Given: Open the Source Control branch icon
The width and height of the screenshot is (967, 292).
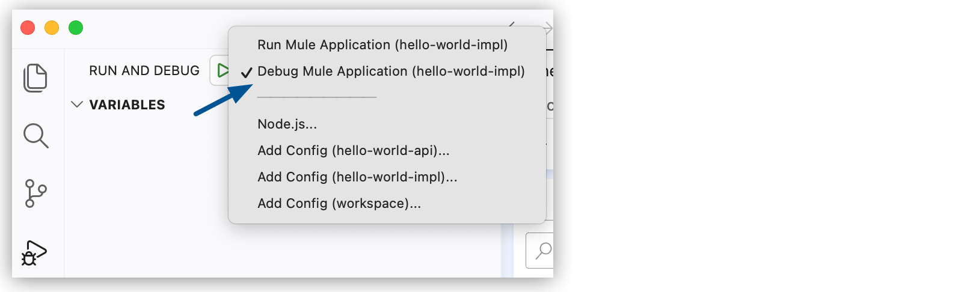Looking at the screenshot, I should click(35, 193).
